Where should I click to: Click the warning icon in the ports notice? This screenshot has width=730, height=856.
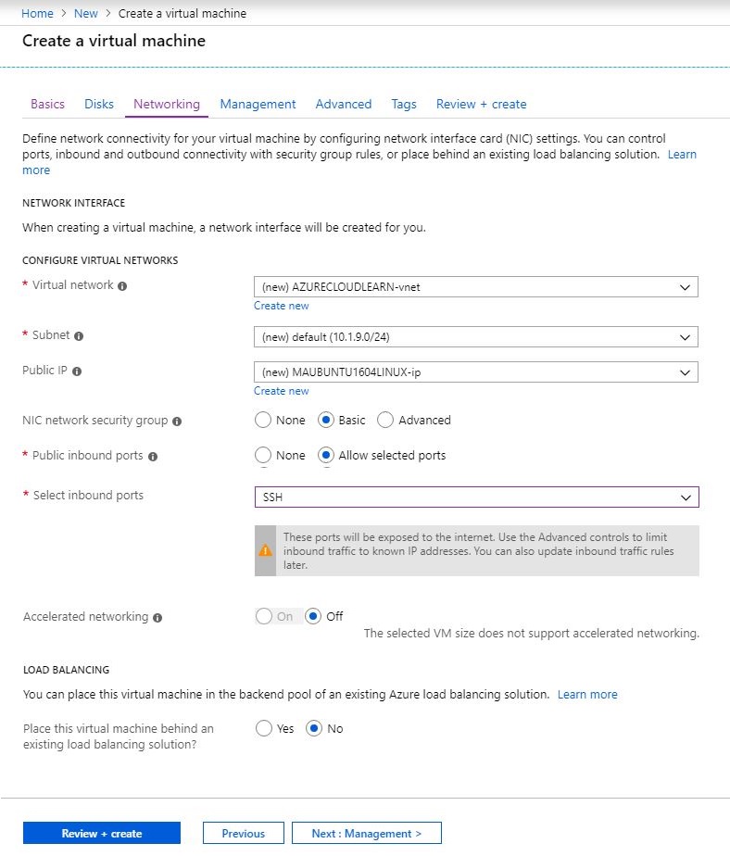266,549
